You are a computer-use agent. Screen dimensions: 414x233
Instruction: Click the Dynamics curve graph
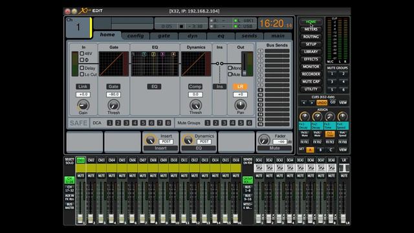tap(196, 64)
